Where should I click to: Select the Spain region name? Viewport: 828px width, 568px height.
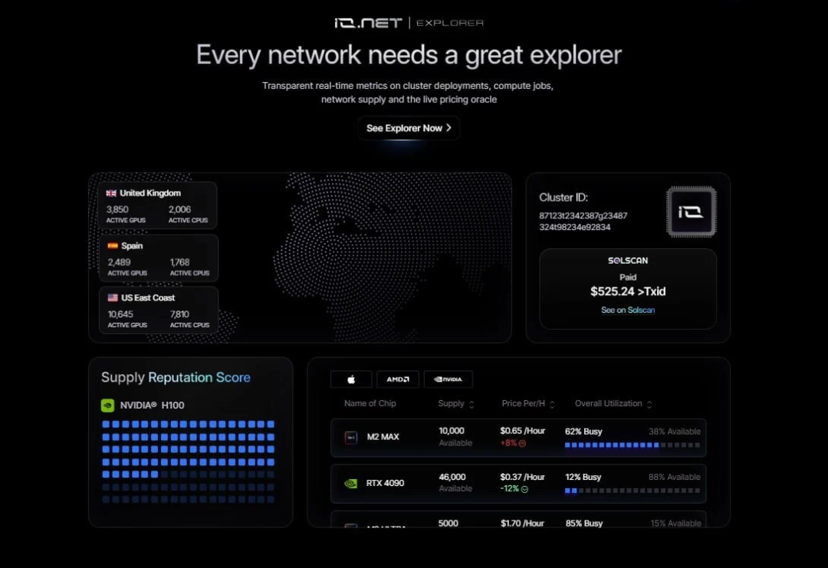pos(132,245)
